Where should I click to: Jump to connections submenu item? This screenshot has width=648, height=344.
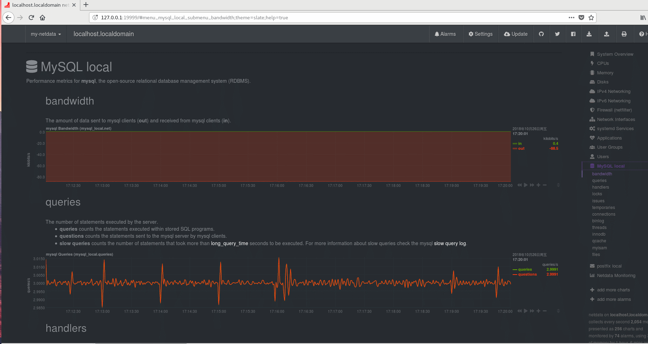pyautogui.click(x=603, y=214)
